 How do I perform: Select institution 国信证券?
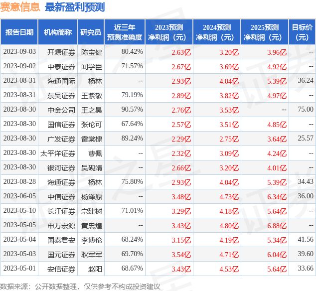pos(61,125)
